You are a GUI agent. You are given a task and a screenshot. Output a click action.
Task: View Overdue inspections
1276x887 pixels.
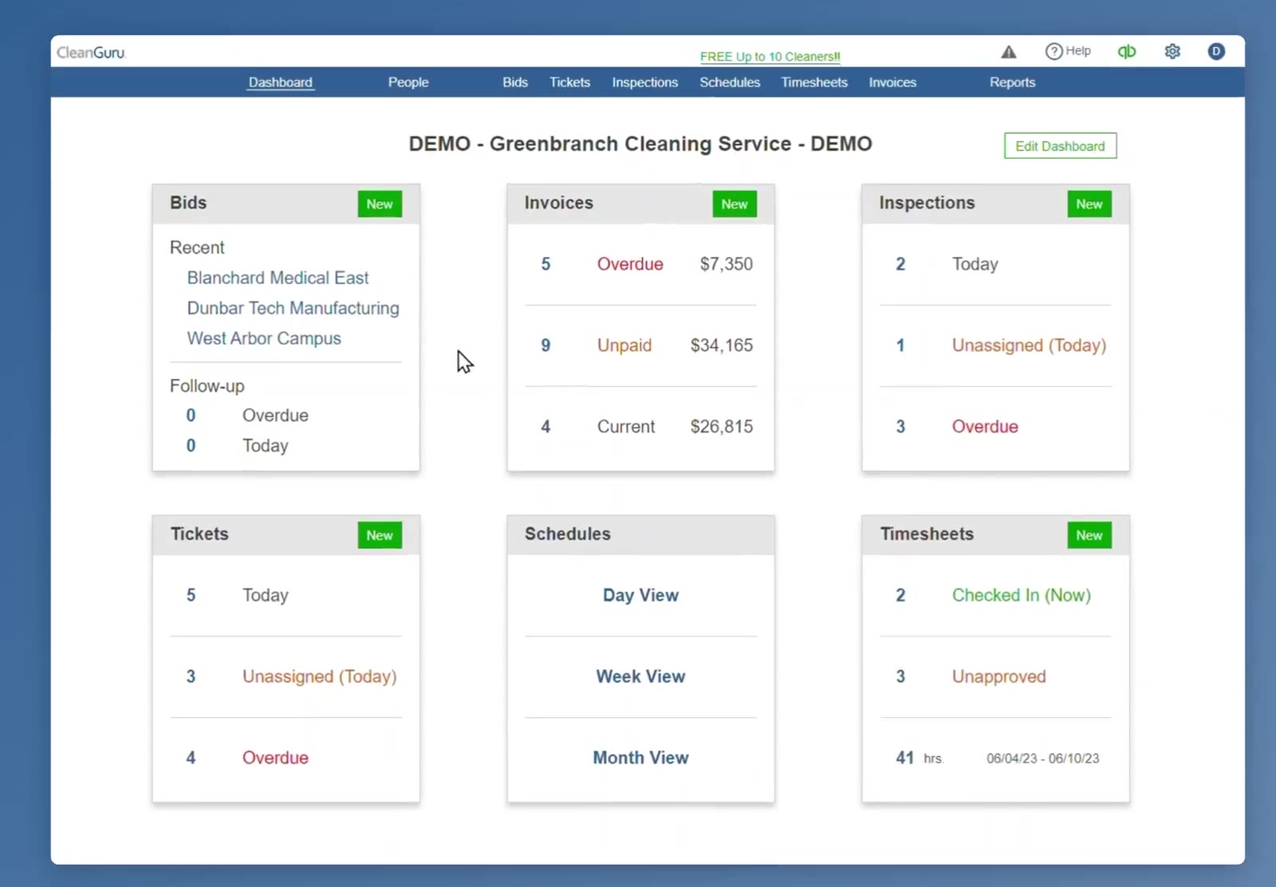coord(985,427)
